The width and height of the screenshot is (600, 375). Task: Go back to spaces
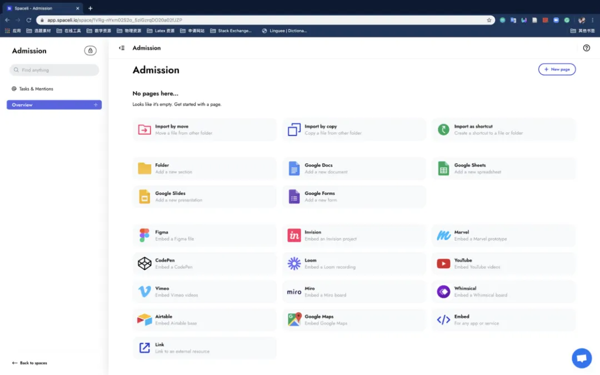click(29, 363)
